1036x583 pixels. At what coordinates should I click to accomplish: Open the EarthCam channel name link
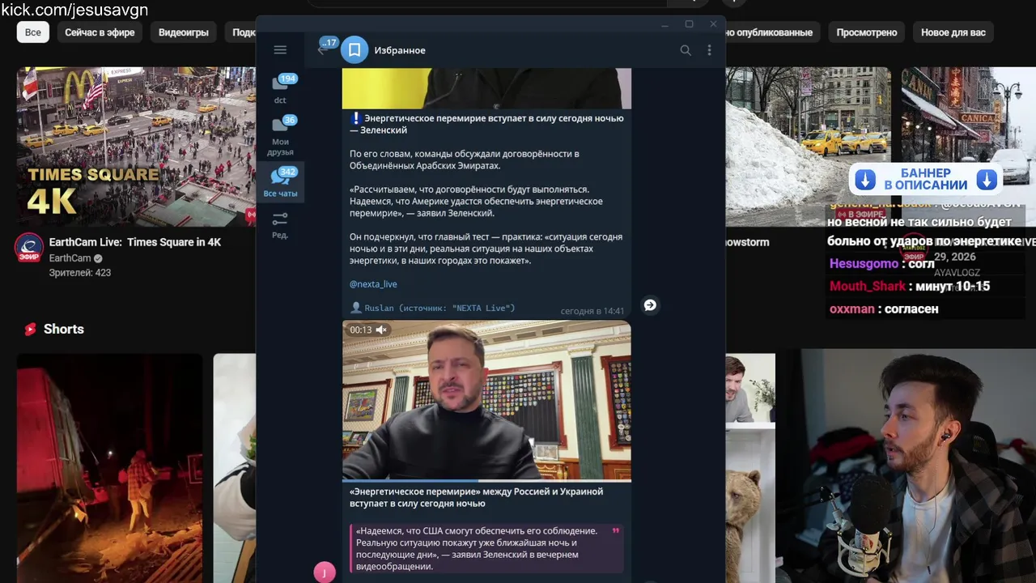coord(70,258)
